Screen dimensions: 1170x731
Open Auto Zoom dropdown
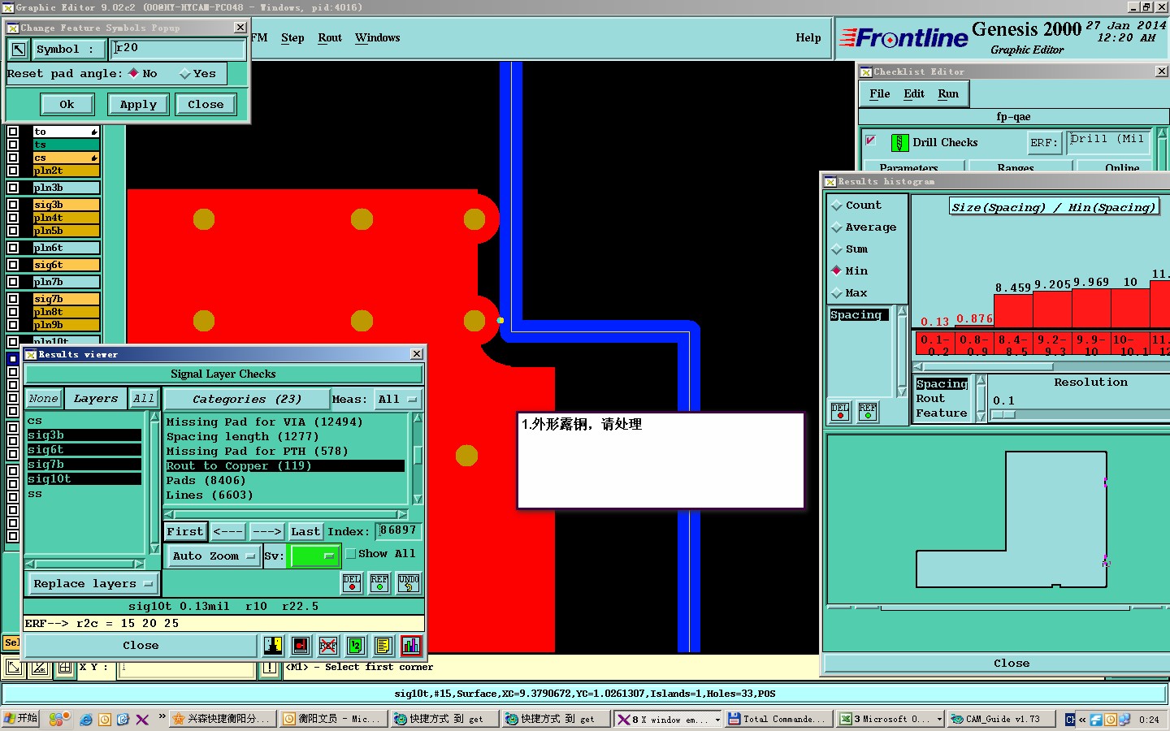213,556
